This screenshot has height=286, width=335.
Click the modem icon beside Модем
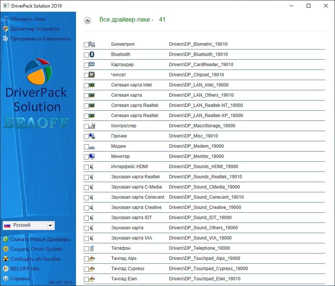pyautogui.click(x=92, y=147)
